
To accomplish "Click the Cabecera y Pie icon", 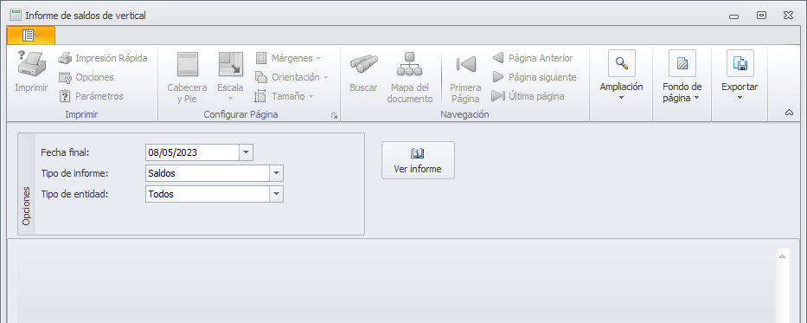I will (x=188, y=64).
